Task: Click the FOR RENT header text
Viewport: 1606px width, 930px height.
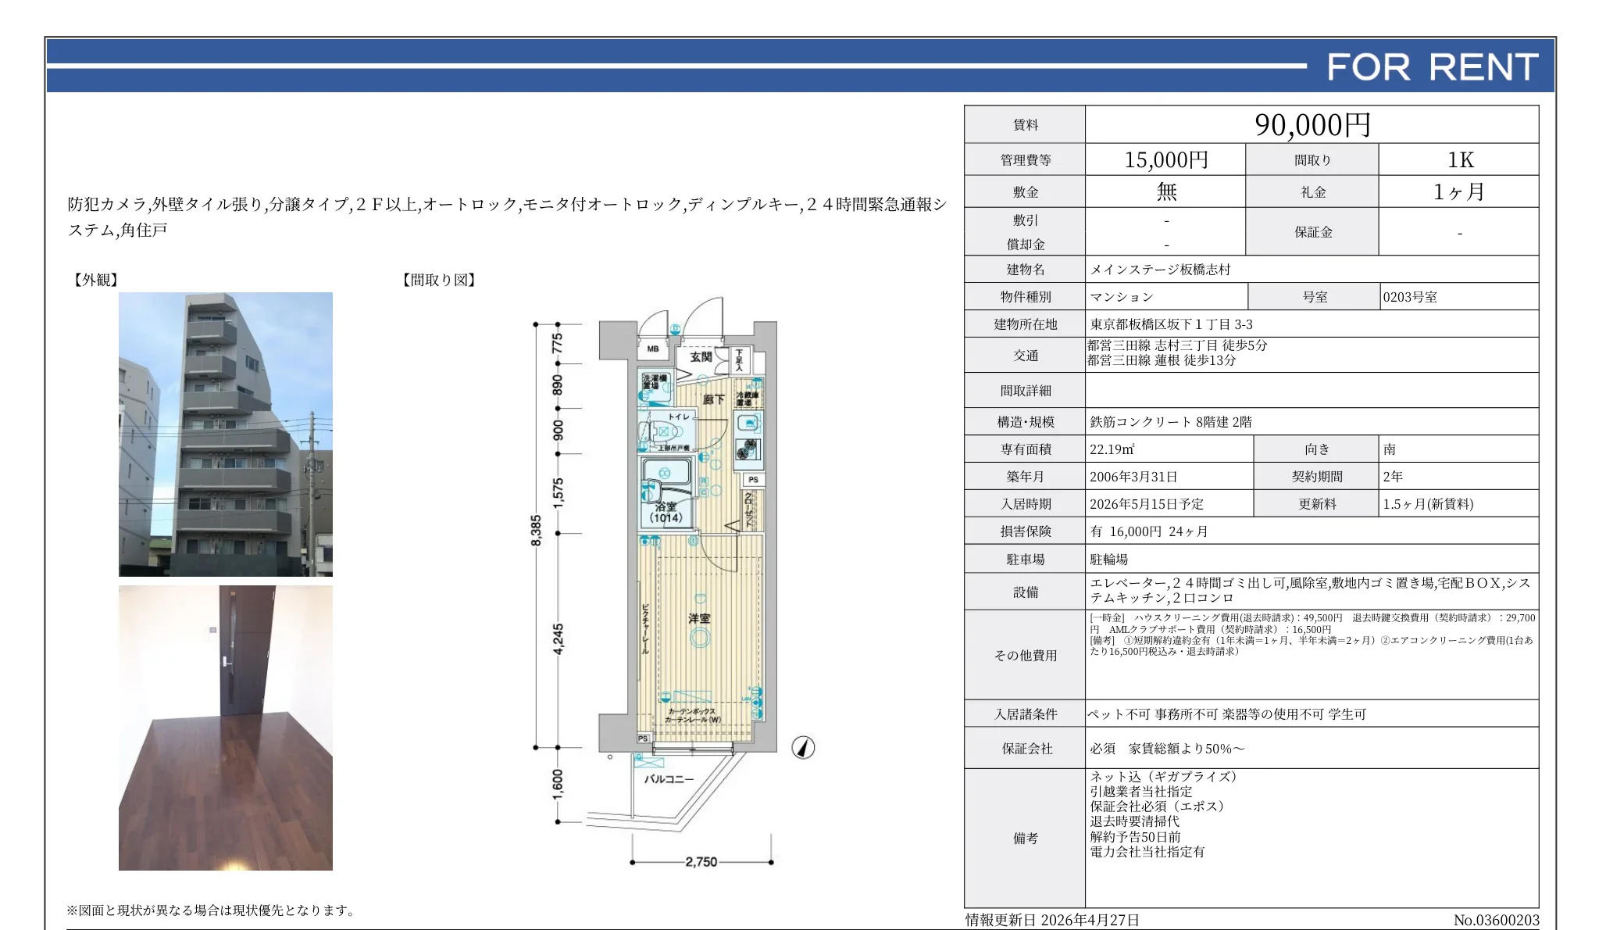Action: click(1433, 67)
